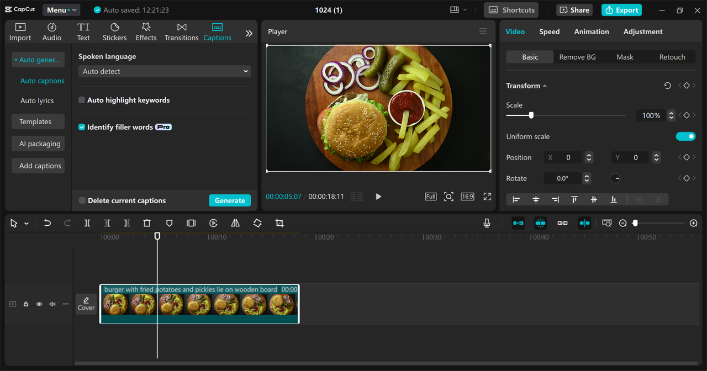Toggle main track magnet
Viewport: 707px width, 371px height.
click(x=518, y=223)
